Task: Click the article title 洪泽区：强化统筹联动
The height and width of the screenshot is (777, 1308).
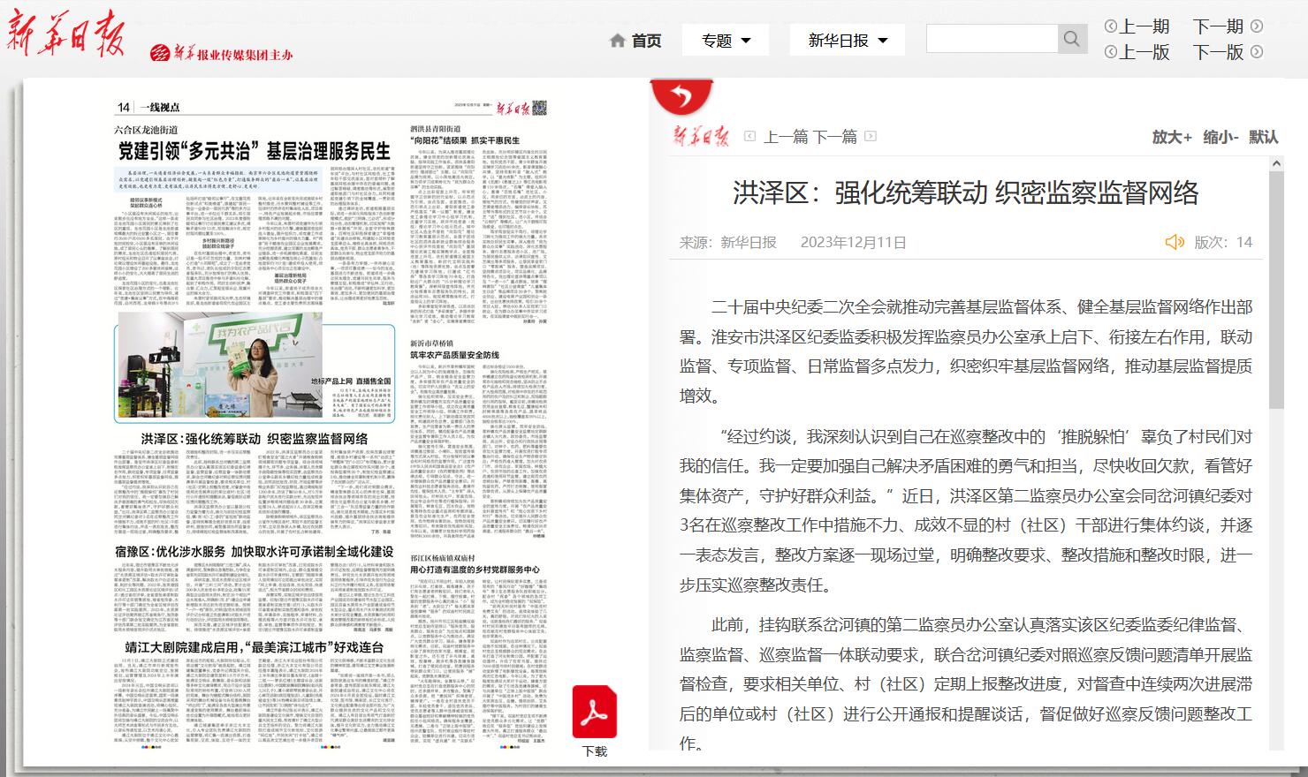Action: coord(965,192)
